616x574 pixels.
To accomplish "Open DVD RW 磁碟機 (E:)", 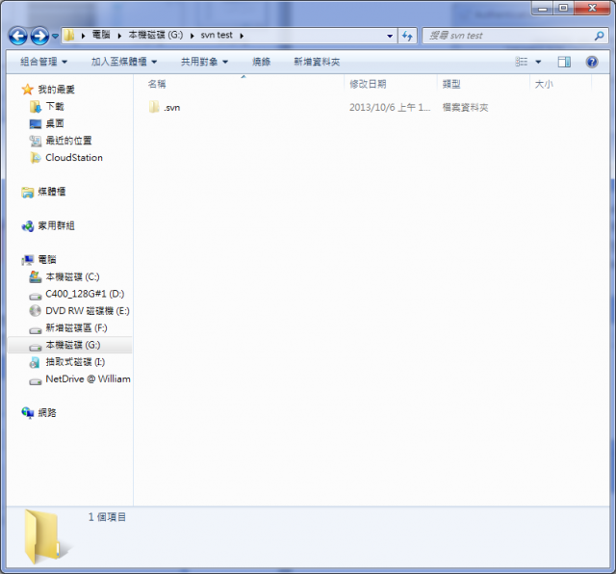I will pos(88,310).
